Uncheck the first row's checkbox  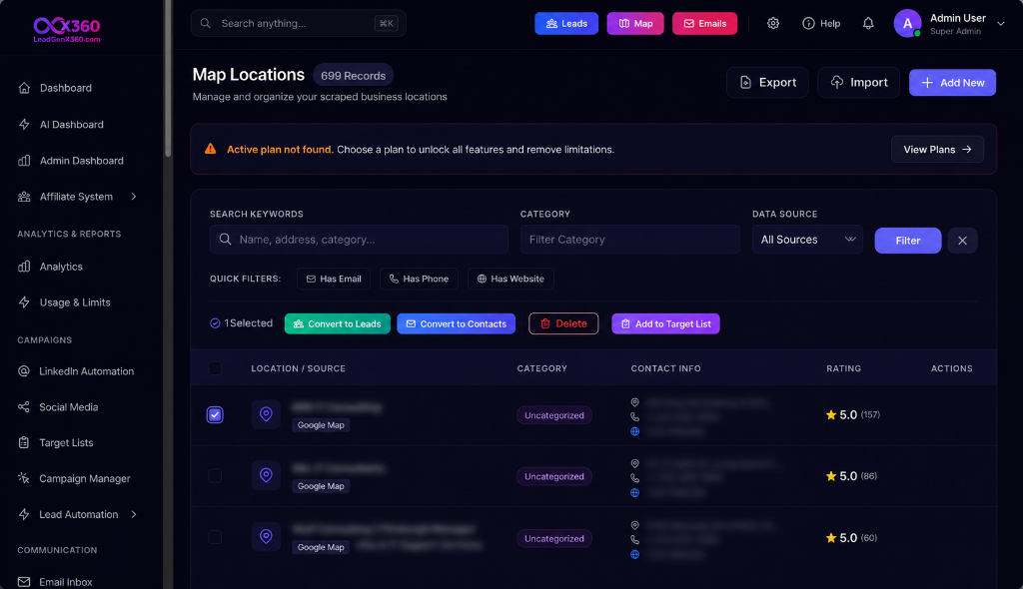(215, 415)
